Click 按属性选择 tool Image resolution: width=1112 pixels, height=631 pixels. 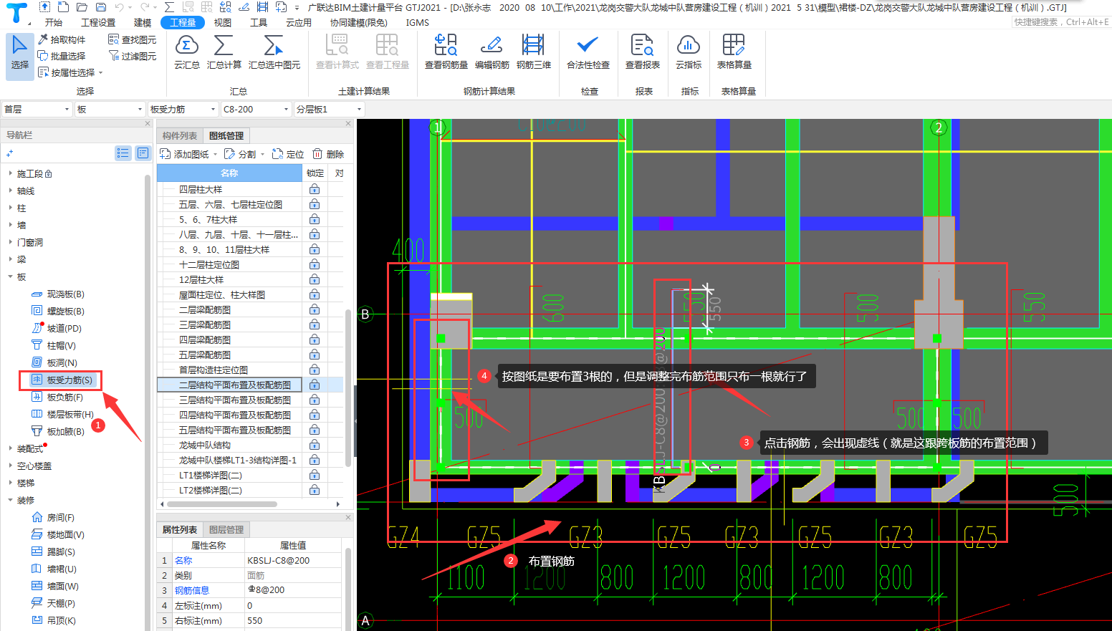[69, 72]
